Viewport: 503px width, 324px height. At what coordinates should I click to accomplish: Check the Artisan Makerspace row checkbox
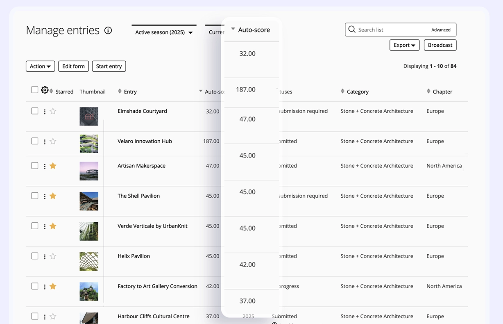pyautogui.click(x=35, y=166)
